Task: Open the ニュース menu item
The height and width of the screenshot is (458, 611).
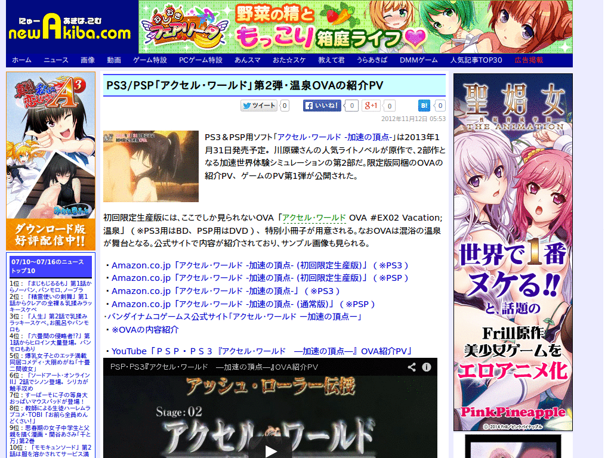Action: pos(56,60)
